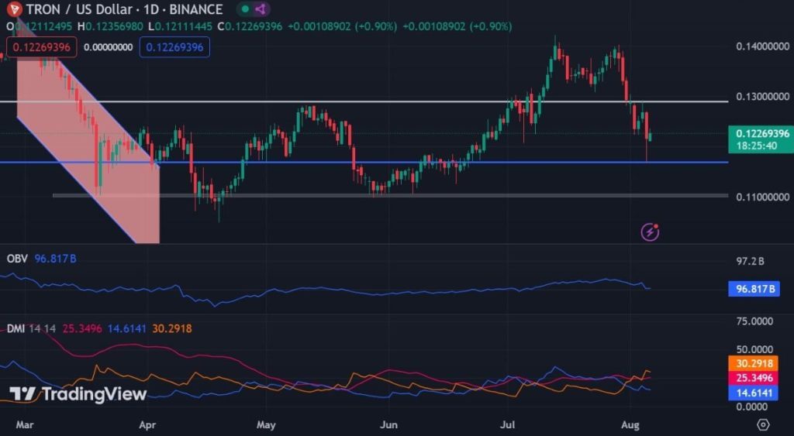The width and height of the screenshot is (794, 436).
Task: Click the DMI value 14.6141 in legend
Action: pyautogui.click(x=127, y=329)
